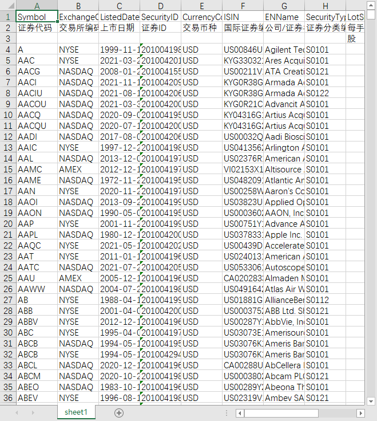Select column B header
Viewport: 377px width, 421px height.
click(x=78, y=6)
